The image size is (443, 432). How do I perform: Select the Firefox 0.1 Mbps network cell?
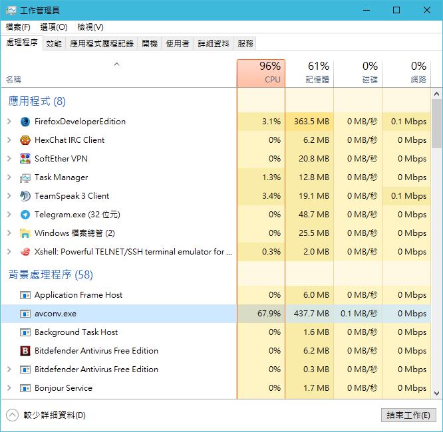(x=406, y=122)
